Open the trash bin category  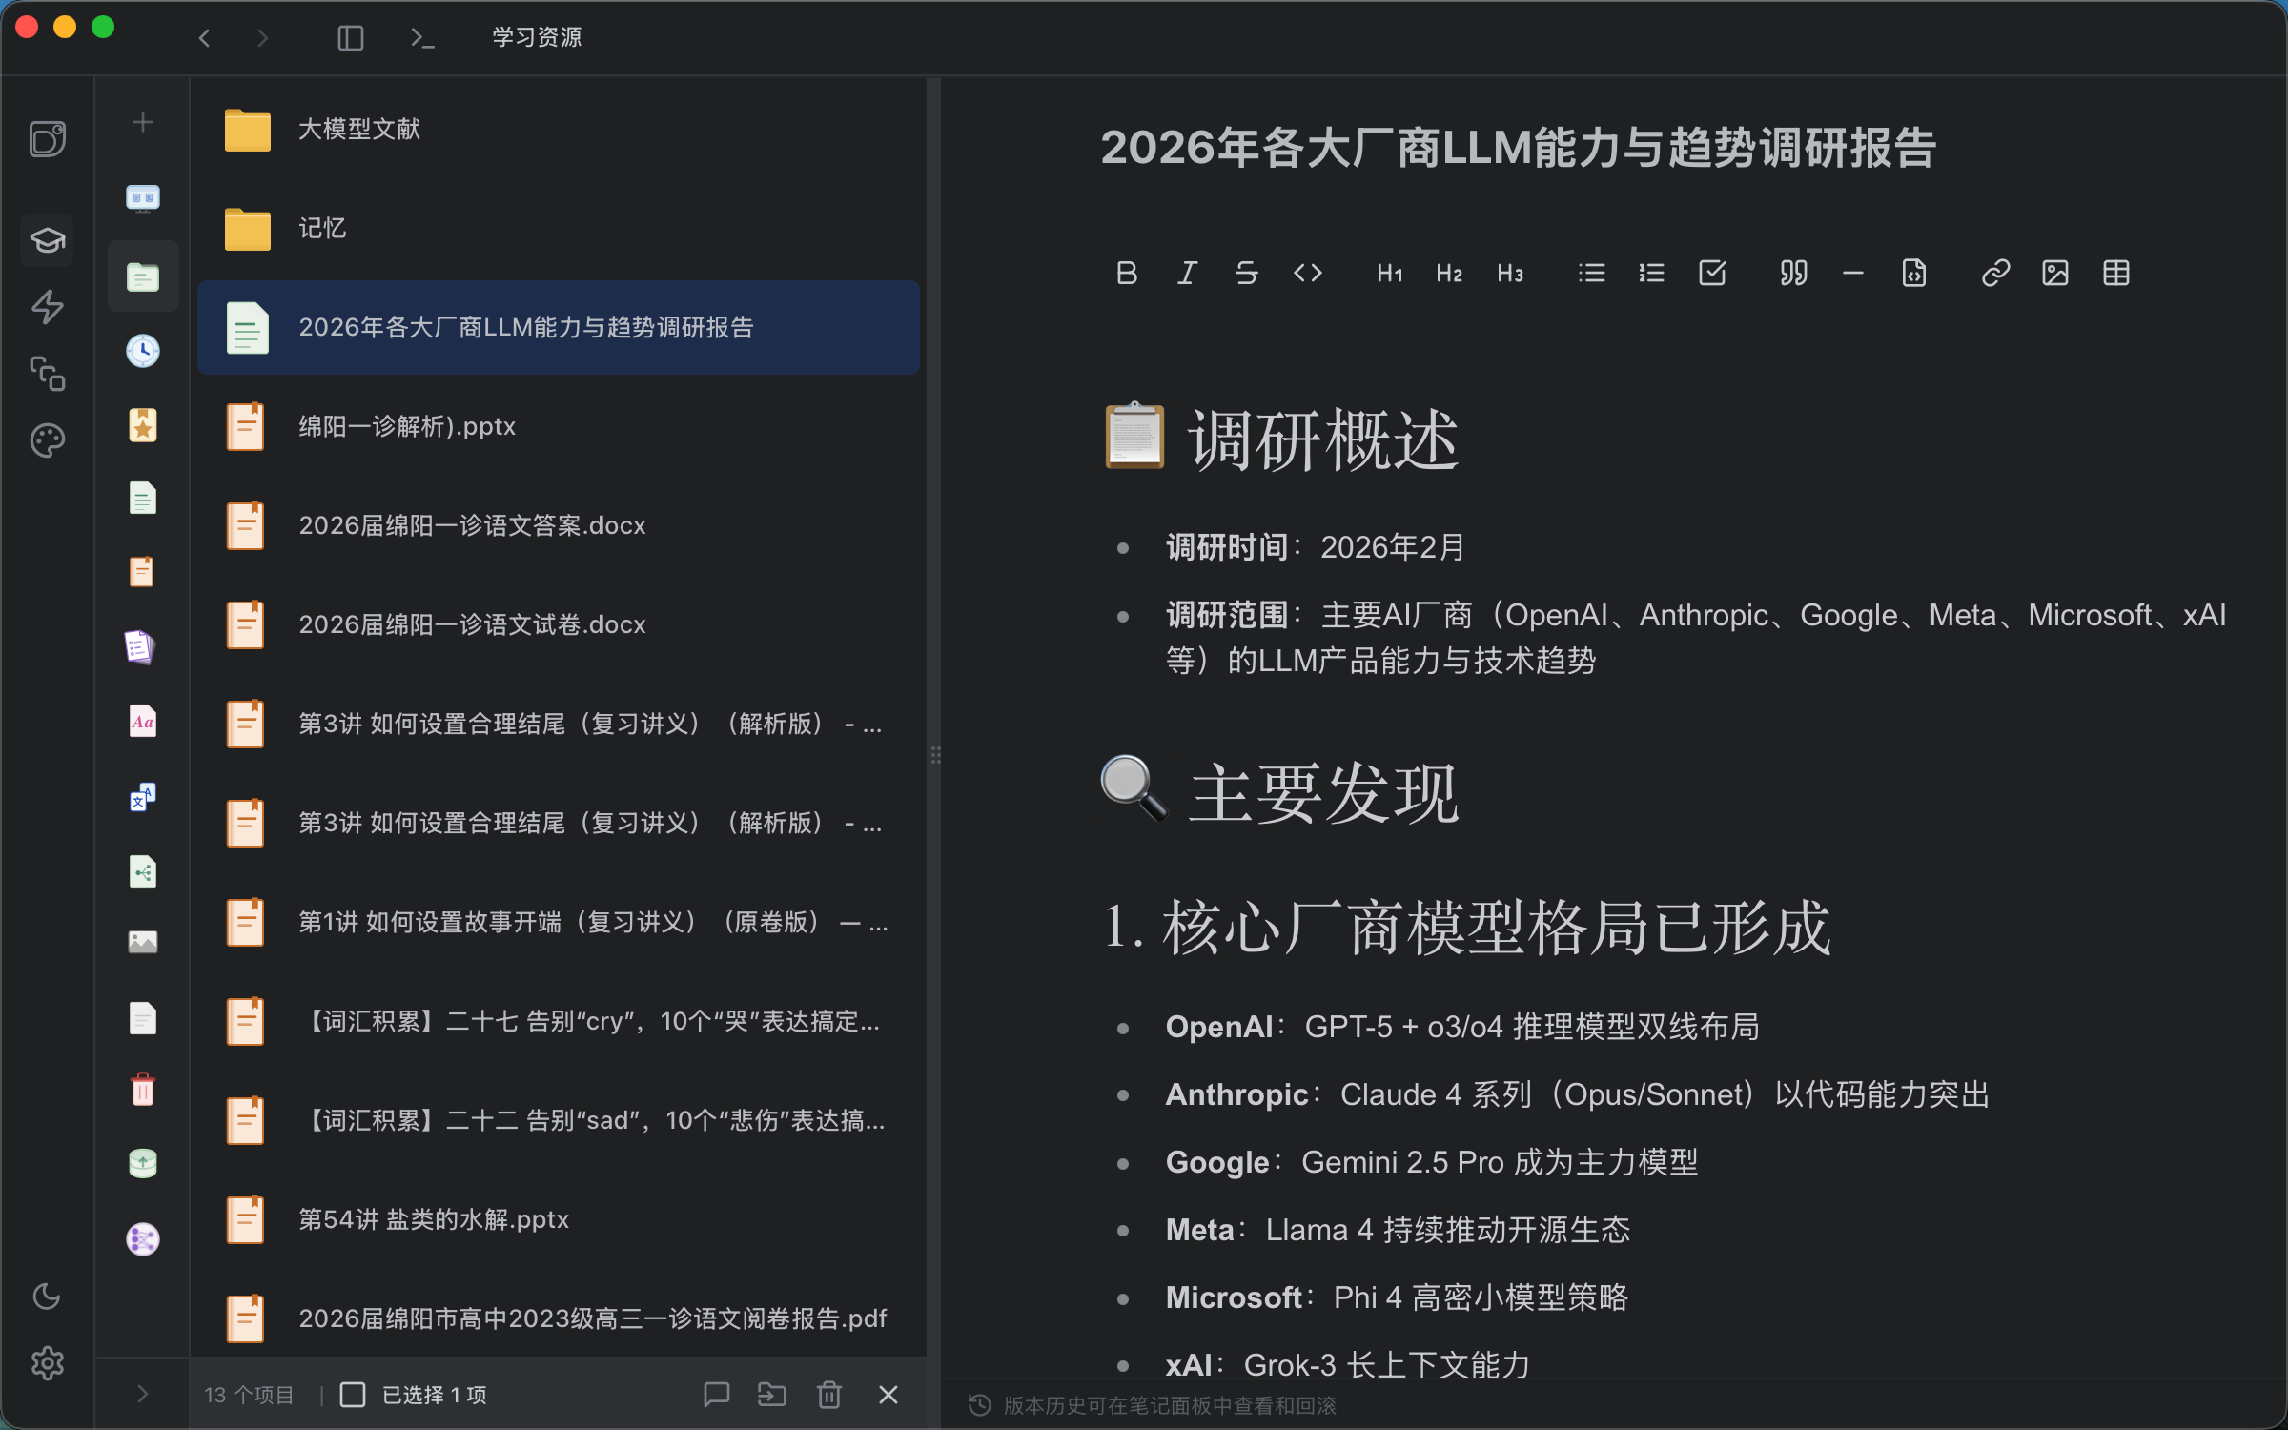[x=143, y=1089]
